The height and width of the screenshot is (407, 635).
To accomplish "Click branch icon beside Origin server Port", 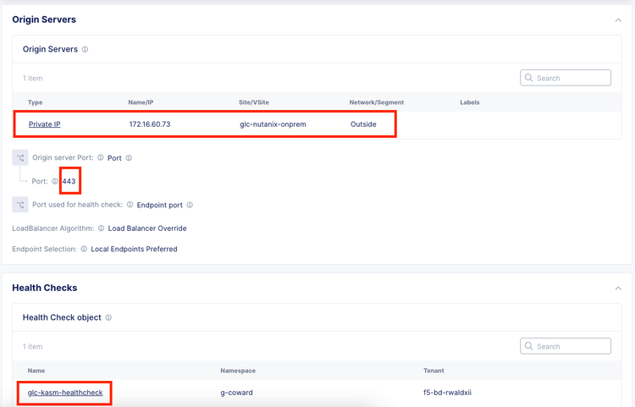I will point(19,158).
